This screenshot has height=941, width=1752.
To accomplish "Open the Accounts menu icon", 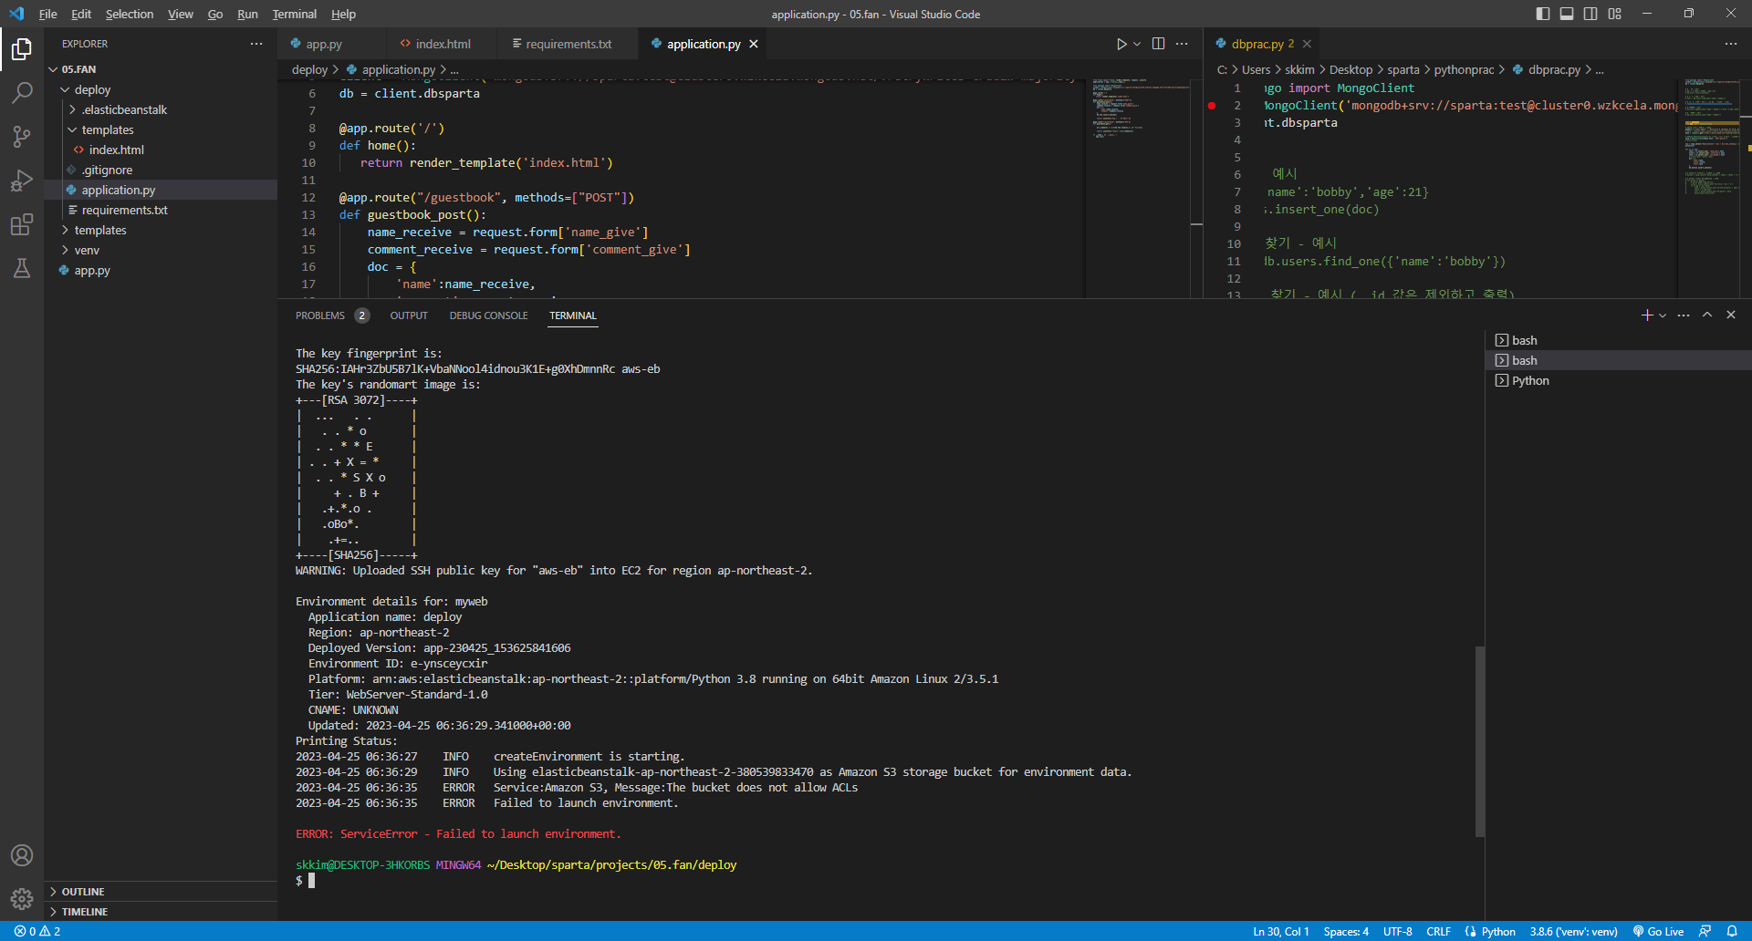I will [22, 855].
